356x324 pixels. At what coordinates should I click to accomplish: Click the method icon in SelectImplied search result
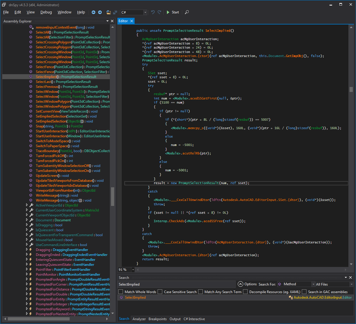(x=121, y=297)
